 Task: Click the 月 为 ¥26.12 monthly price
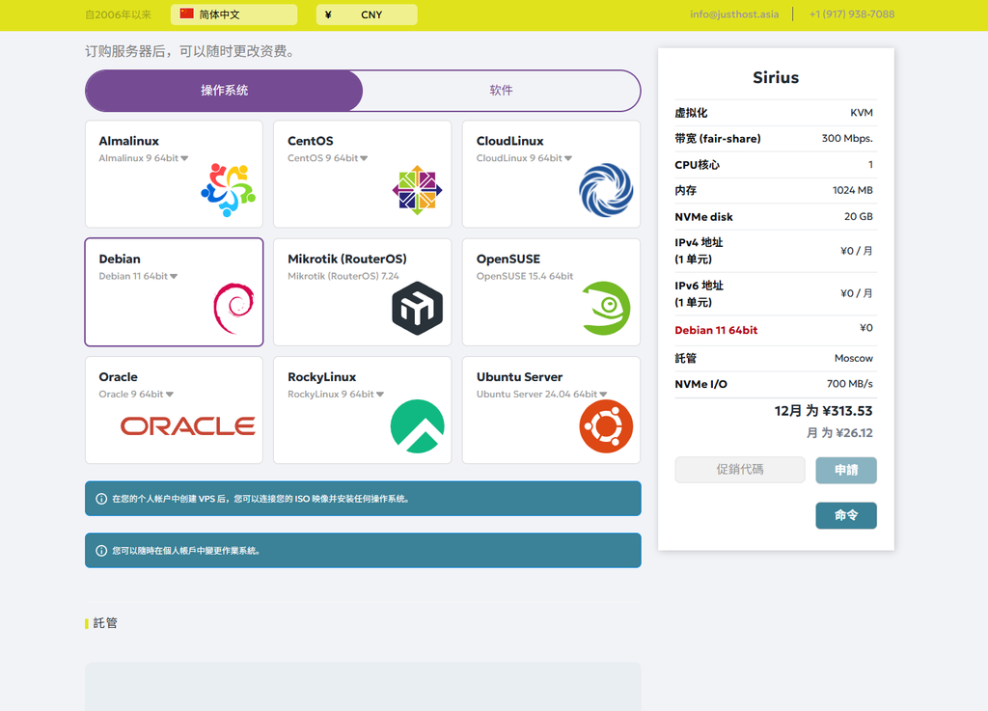point(840,432)
